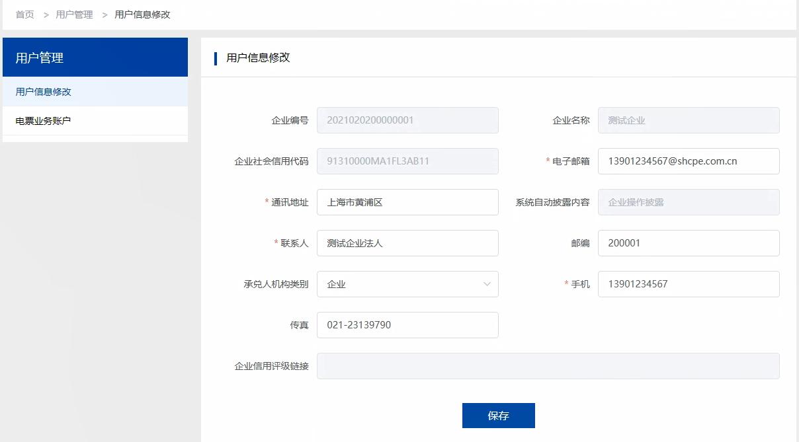Click the grayed 系统自动披露内容 box
The width and height of the screenshot is (799, 442).
688,202
